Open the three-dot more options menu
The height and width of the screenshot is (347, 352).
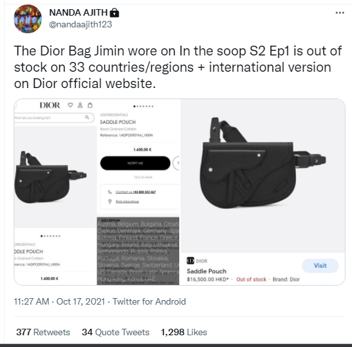click(x=340, y=13)
